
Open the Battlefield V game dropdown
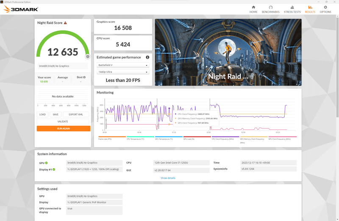tap(123, 65)
